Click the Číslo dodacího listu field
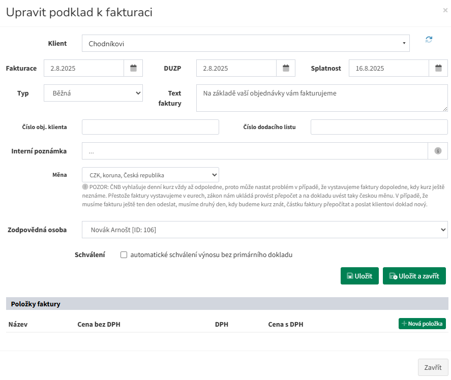 point(379,127)
